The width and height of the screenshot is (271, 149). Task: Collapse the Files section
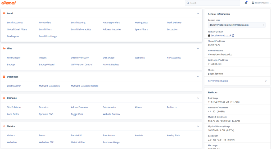[198, 48]
